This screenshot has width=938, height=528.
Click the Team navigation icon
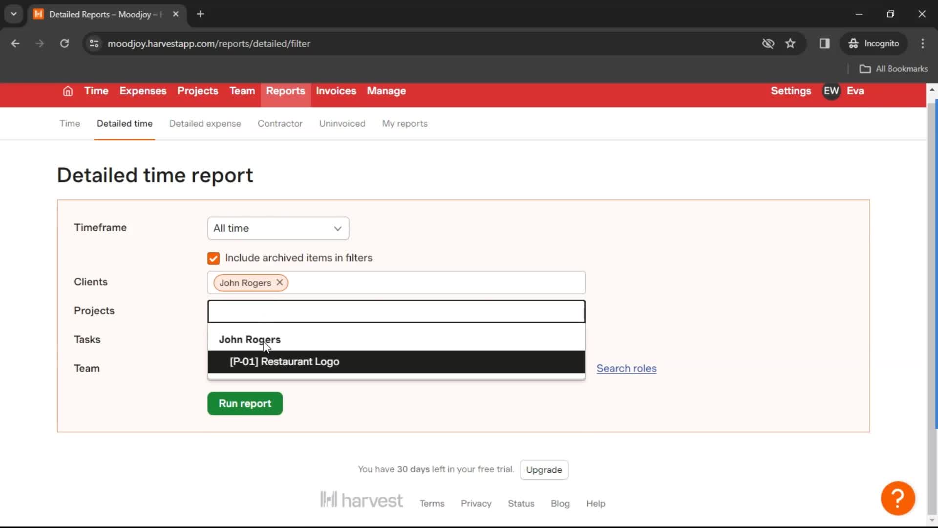coord(242,91)
